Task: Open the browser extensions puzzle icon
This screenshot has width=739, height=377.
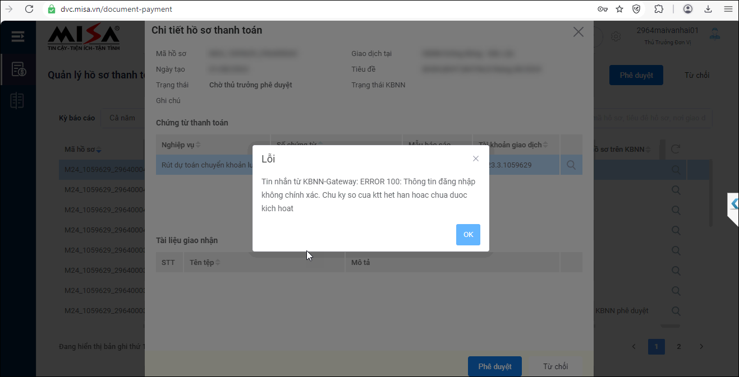Action: tap(659, 9)
